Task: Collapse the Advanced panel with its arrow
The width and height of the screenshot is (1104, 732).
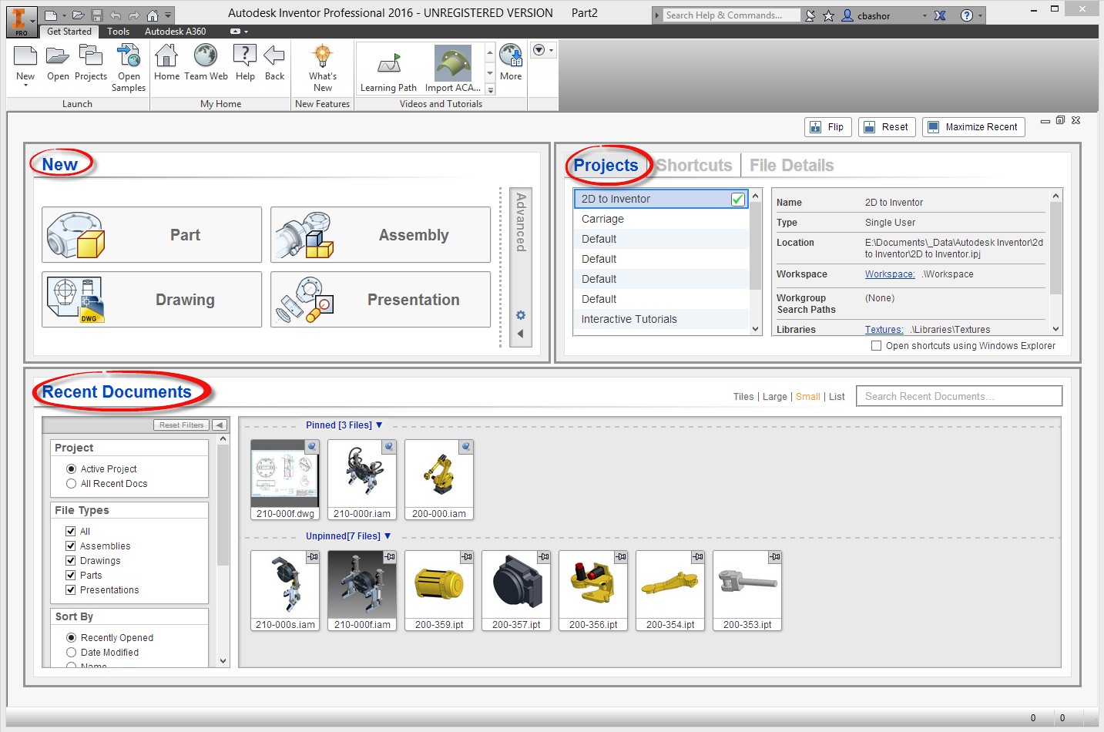Action: 521,334
